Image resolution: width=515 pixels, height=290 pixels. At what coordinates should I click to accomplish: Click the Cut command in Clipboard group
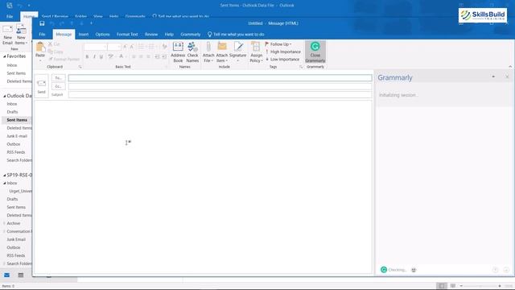click(x=54, y=43)
